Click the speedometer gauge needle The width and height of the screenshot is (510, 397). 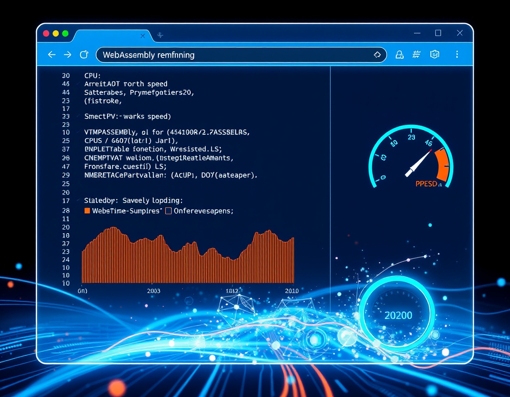click(x=418, y=163)
